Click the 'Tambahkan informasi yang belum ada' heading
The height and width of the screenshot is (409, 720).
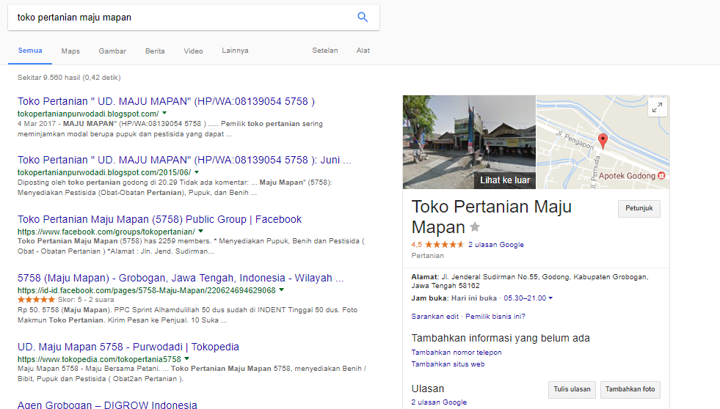(501, 339)
